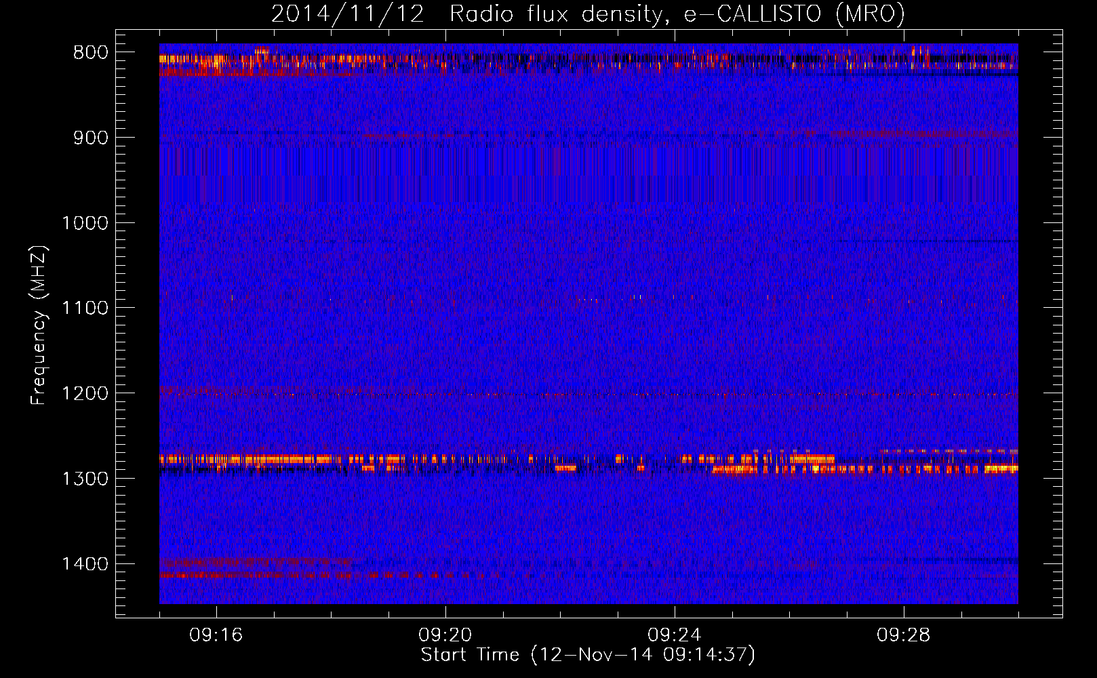1097x678 pixels.
Task: Click the "Frequency (MHZ)" axis label
Action: (39, 325)
